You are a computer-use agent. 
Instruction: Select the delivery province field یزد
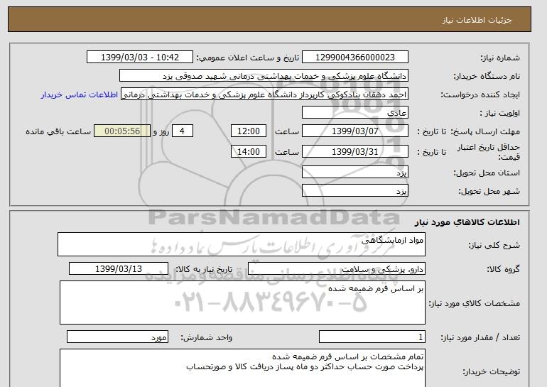[x=354, y=173]
